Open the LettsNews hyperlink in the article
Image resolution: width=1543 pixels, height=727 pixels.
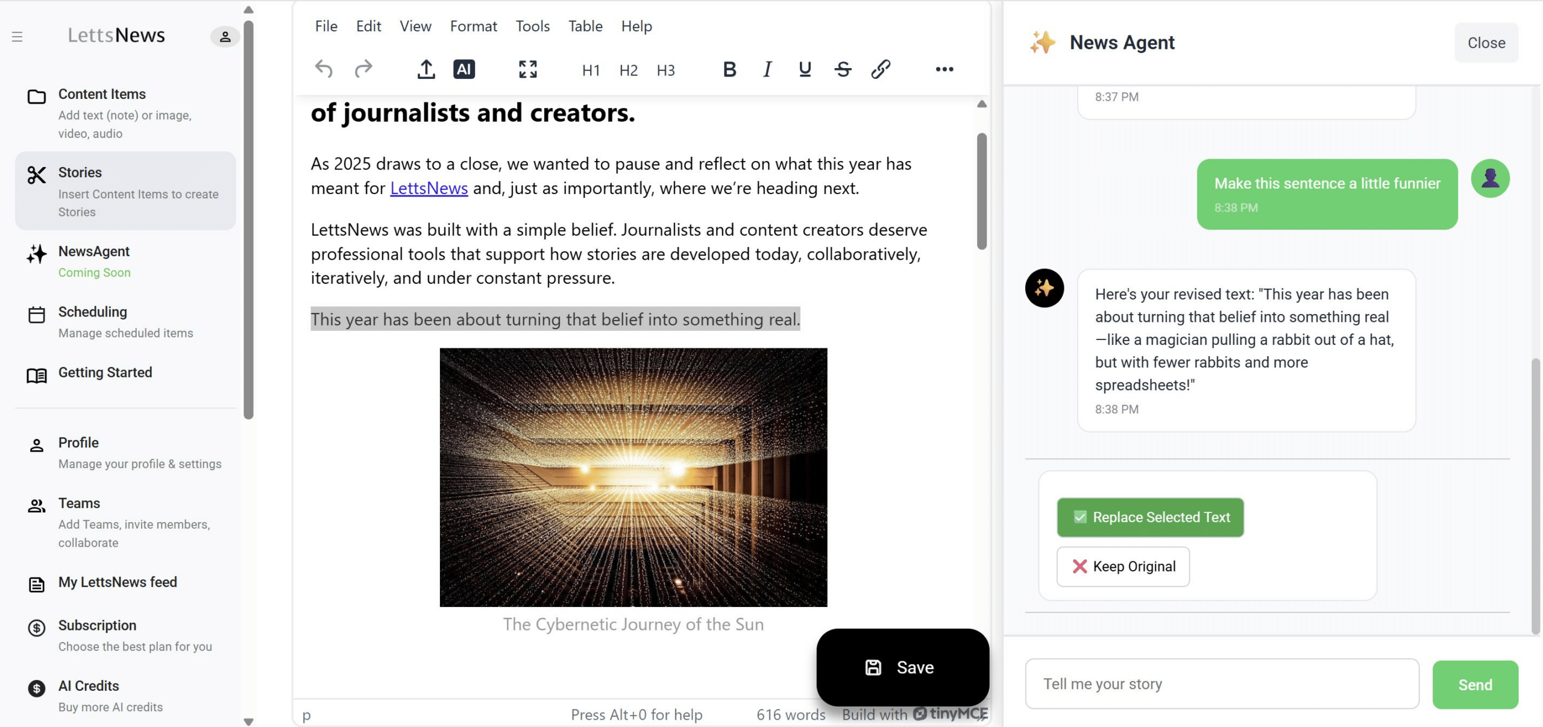coord(429,188)
